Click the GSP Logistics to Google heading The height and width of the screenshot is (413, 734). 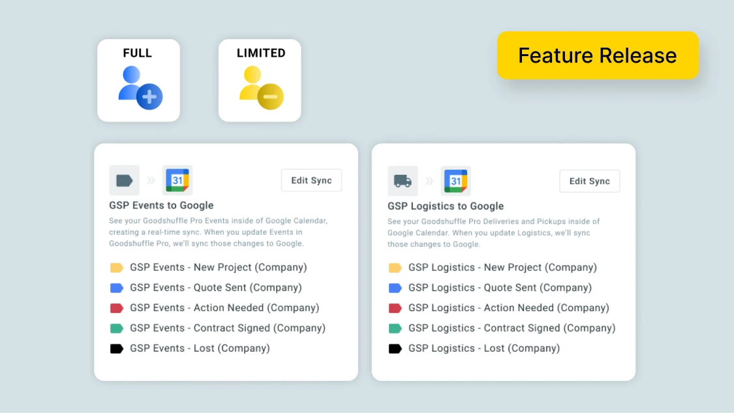[x=446, y=206]
